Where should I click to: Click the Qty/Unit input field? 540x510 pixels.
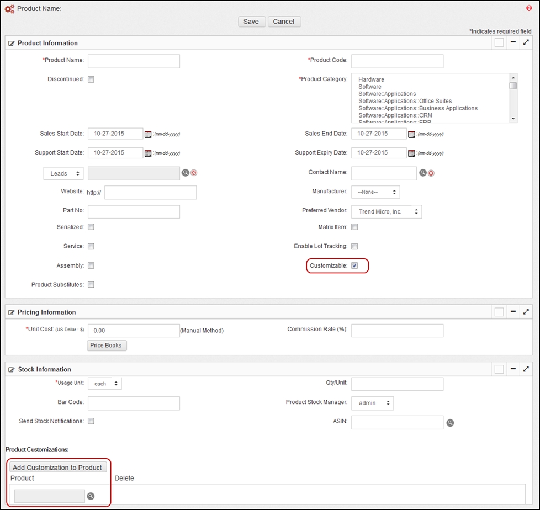[397, 384]
